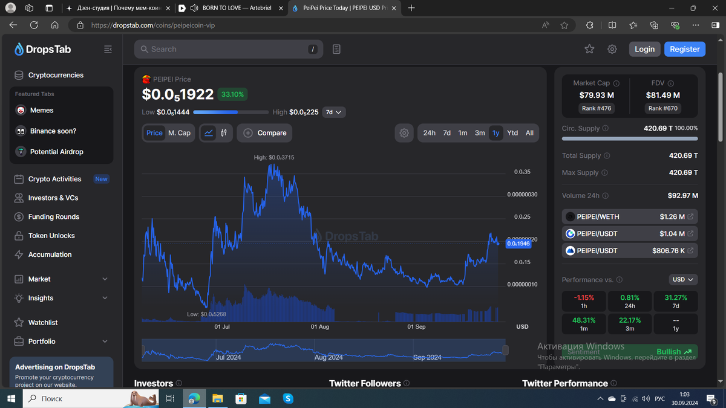Click the DropsTab logo

click(x=42, y=50)
